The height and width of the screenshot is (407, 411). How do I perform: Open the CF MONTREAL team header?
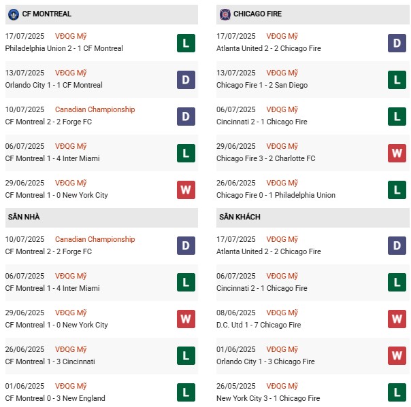coord(46,14)
